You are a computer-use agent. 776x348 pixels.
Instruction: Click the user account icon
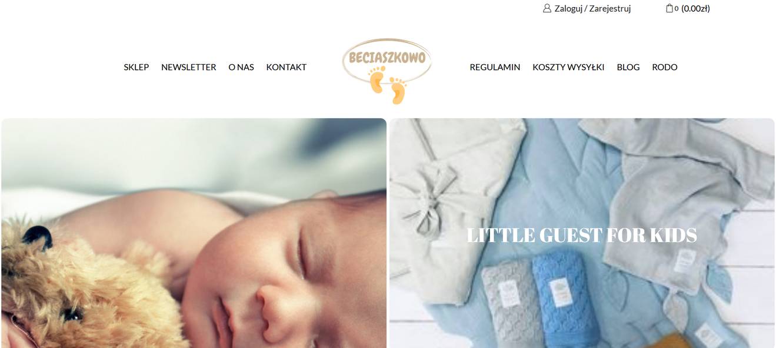(547, 8)
